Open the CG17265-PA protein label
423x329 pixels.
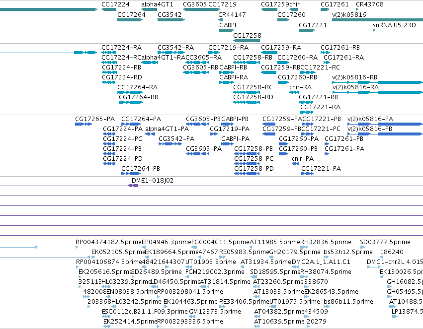tap(95, 119)
